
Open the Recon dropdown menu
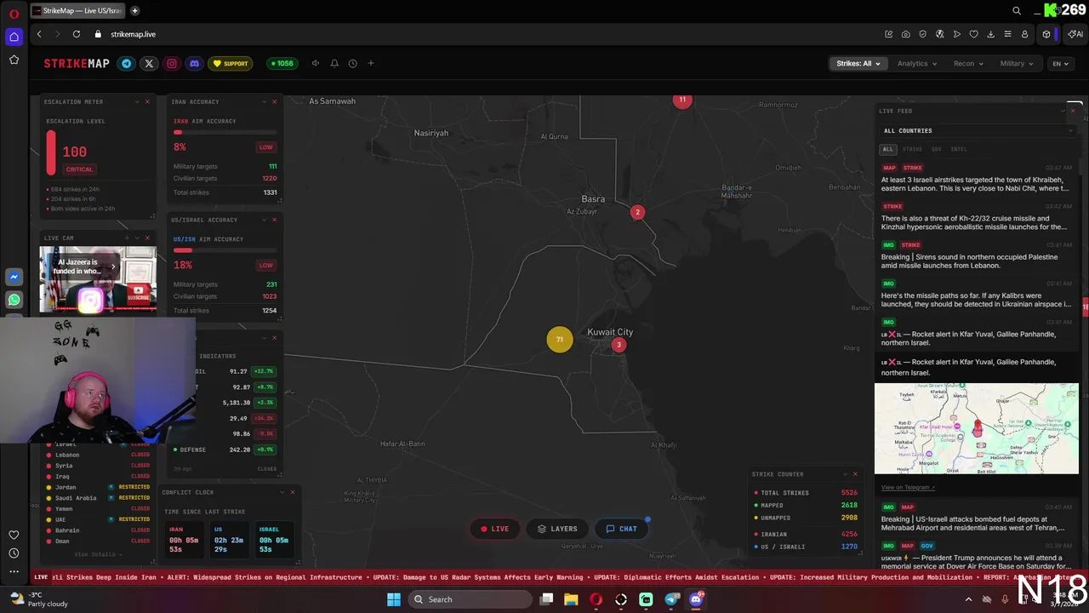coord(968,64)
